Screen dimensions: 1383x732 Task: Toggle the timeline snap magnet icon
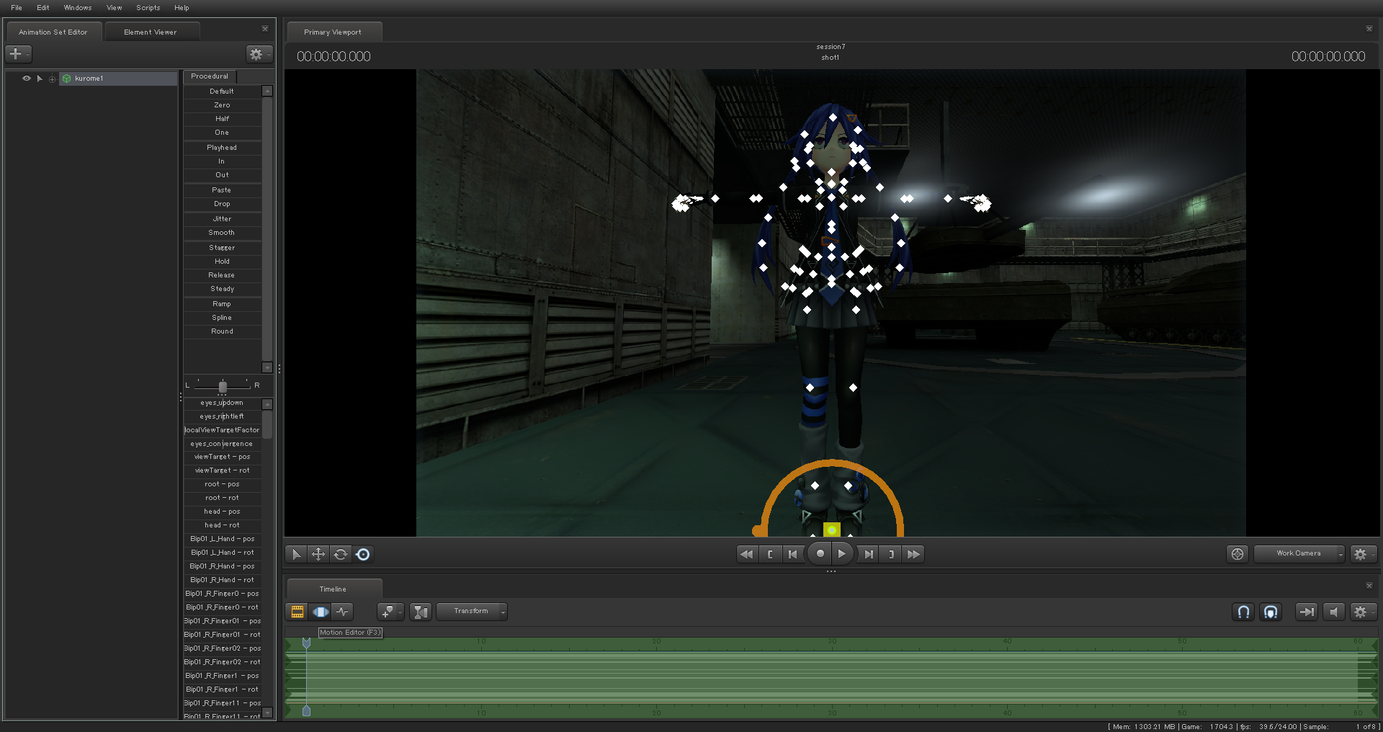click(x=1243, y=612)
